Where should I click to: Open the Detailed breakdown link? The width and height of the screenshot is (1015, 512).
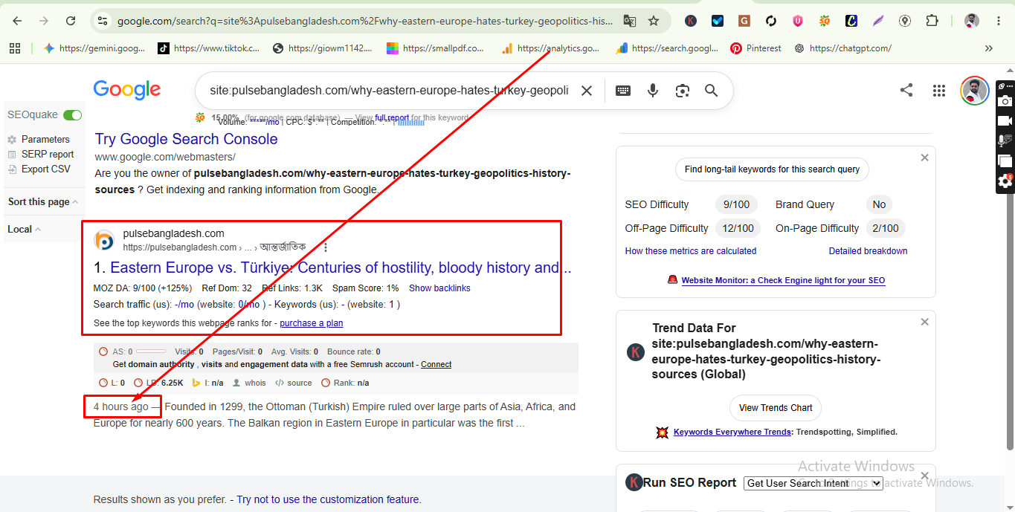click(x=869, y=251)
